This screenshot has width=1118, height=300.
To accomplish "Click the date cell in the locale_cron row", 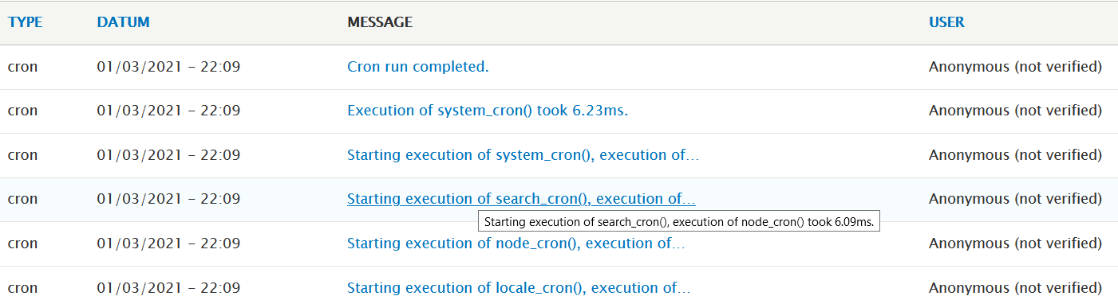I will (168, 287).
